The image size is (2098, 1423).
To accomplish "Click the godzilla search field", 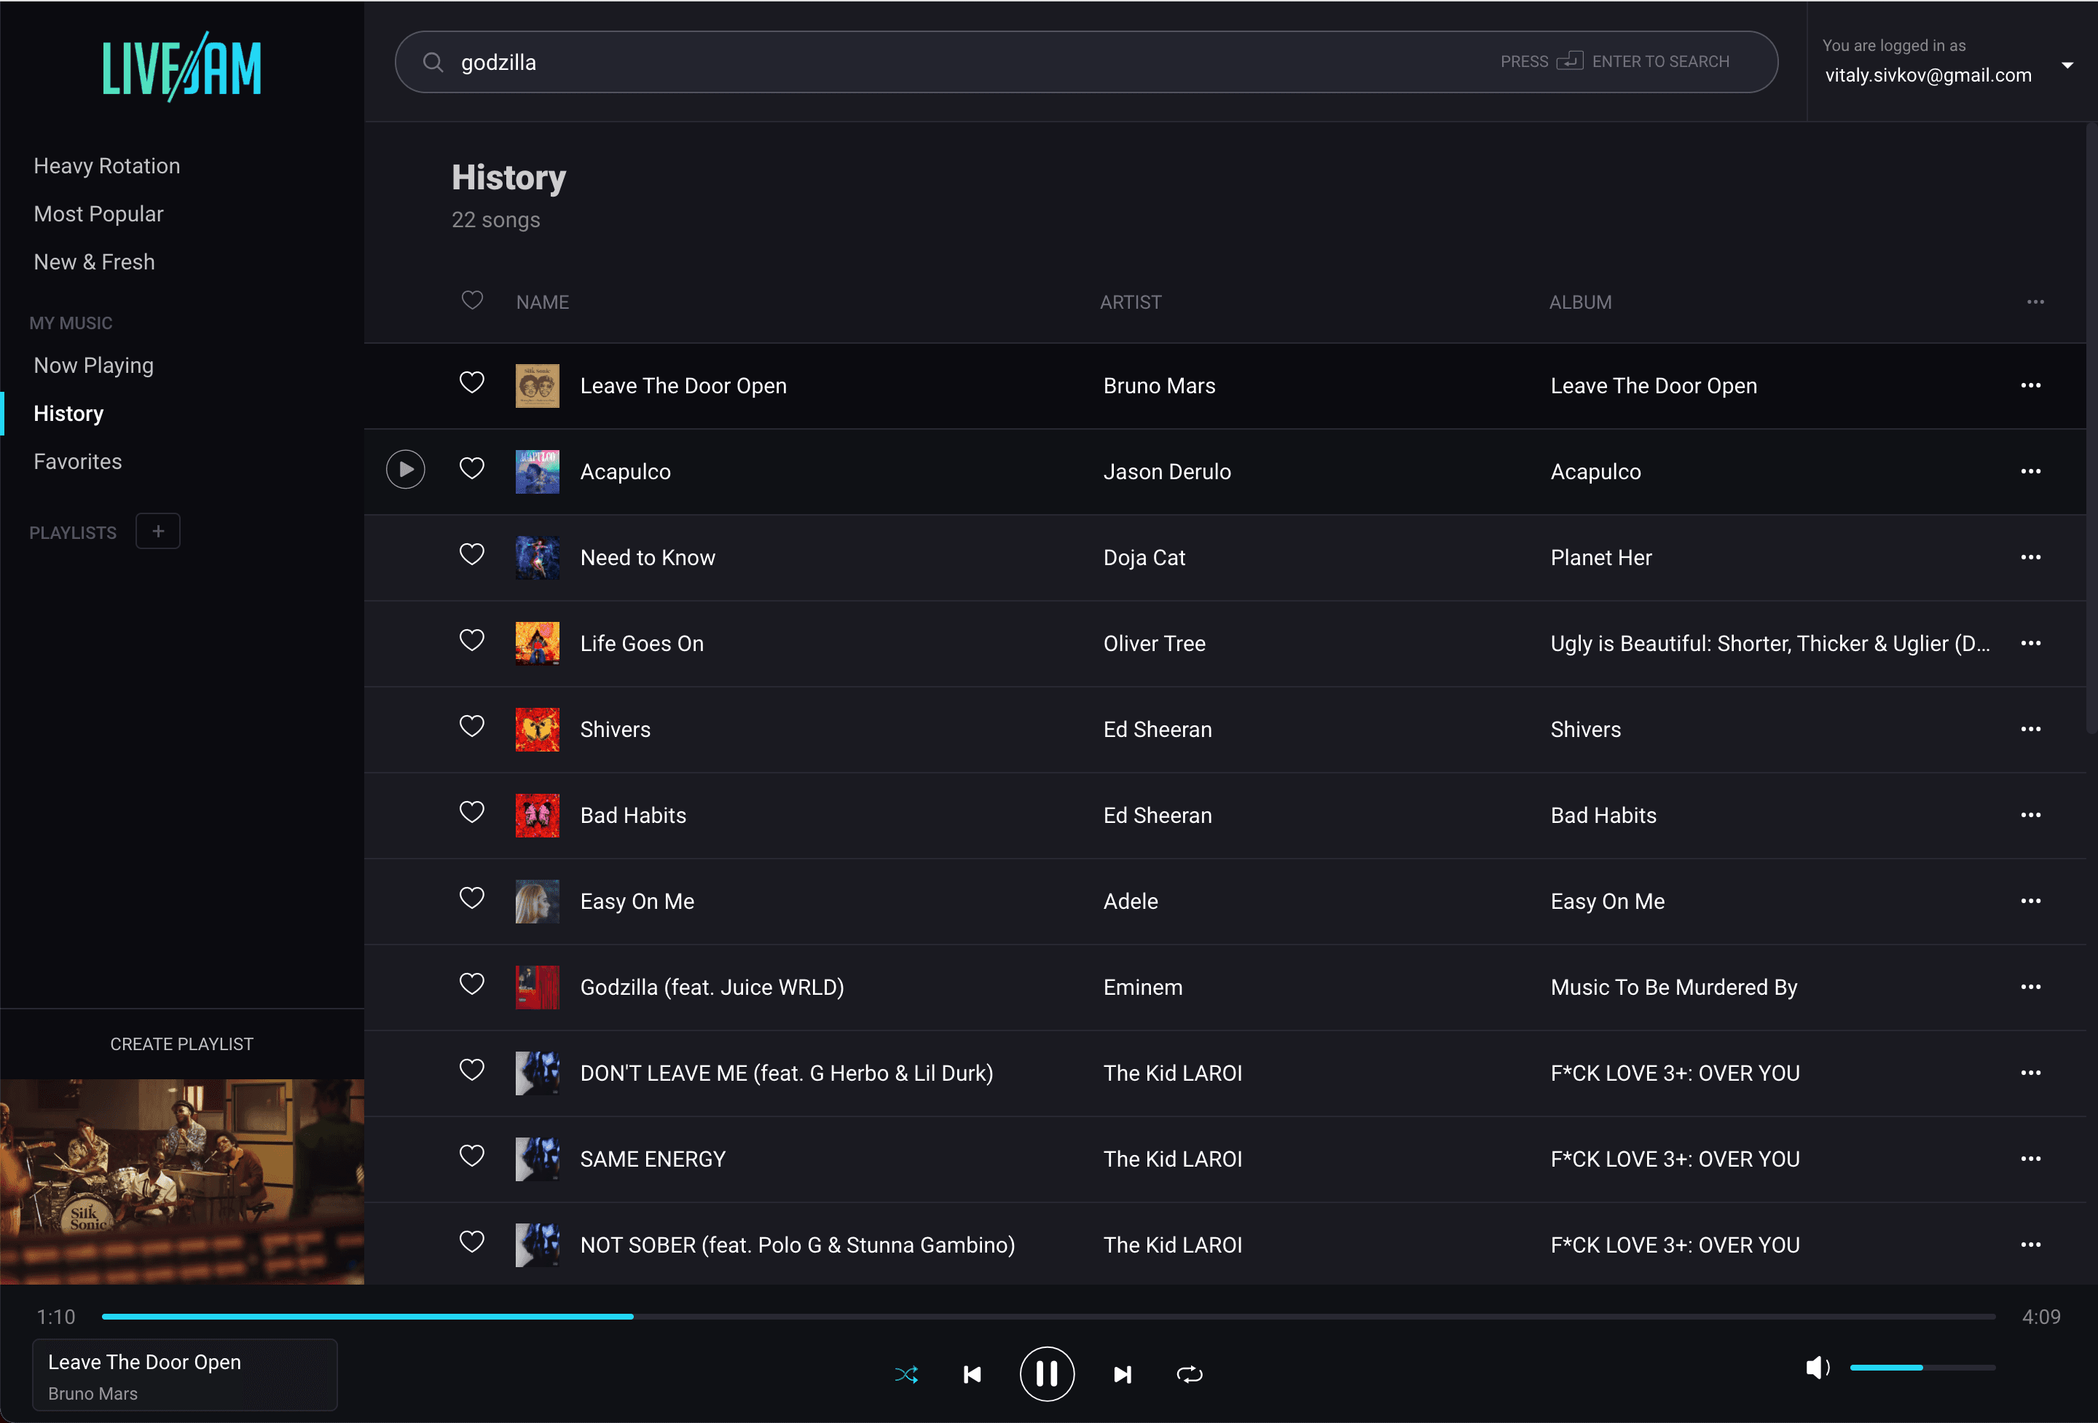I will click(1086, 62).
